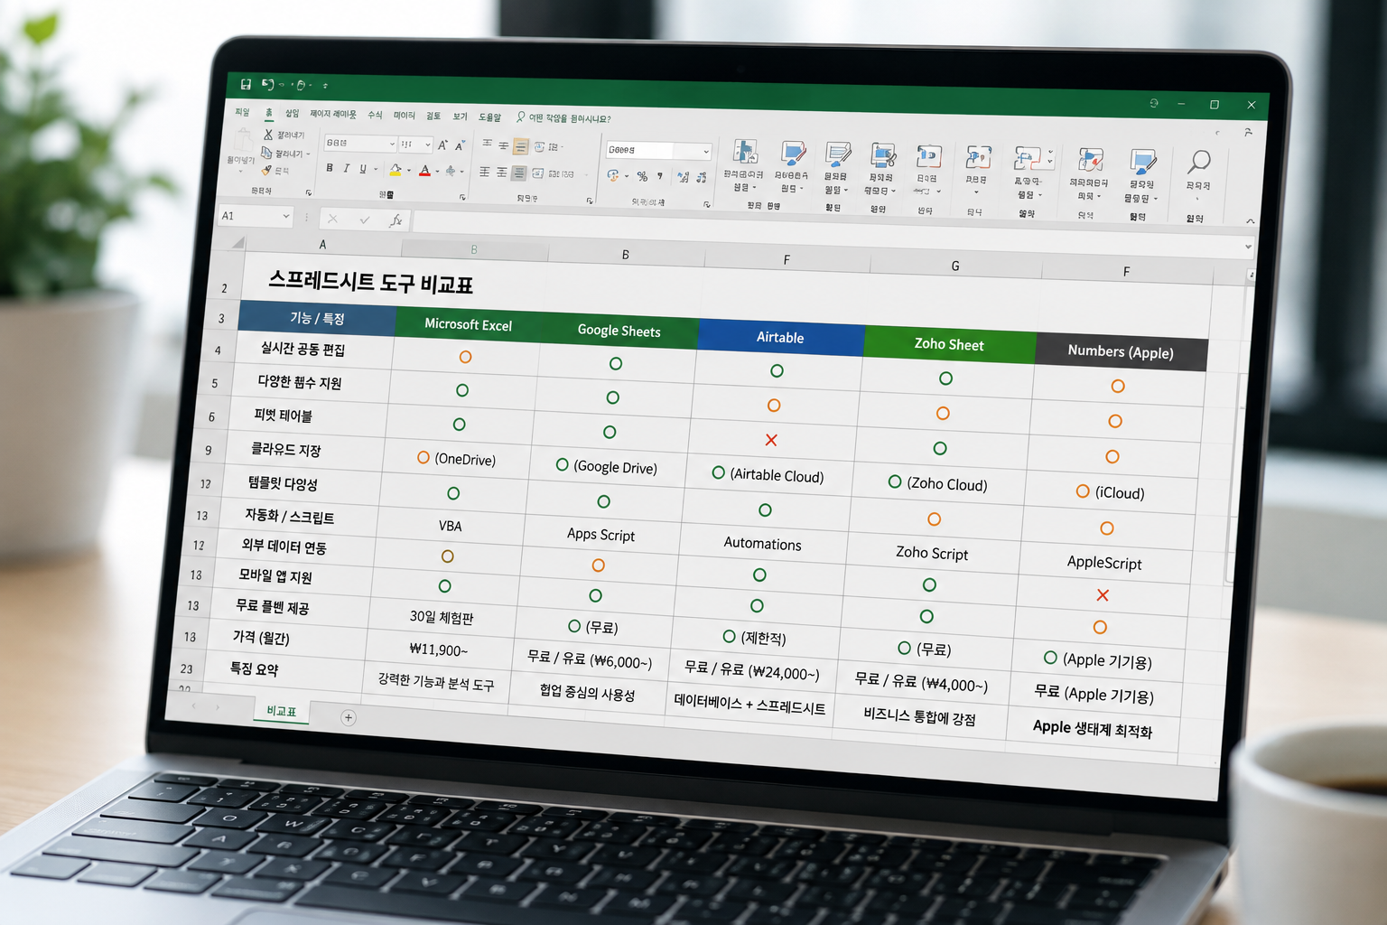The height and width of the screenshot is (925, 1387).
Task: Click the decrease decimal icon
Action: click(x=702, y=178)
